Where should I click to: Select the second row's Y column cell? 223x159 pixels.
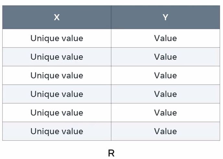click(x=165, y=57)
